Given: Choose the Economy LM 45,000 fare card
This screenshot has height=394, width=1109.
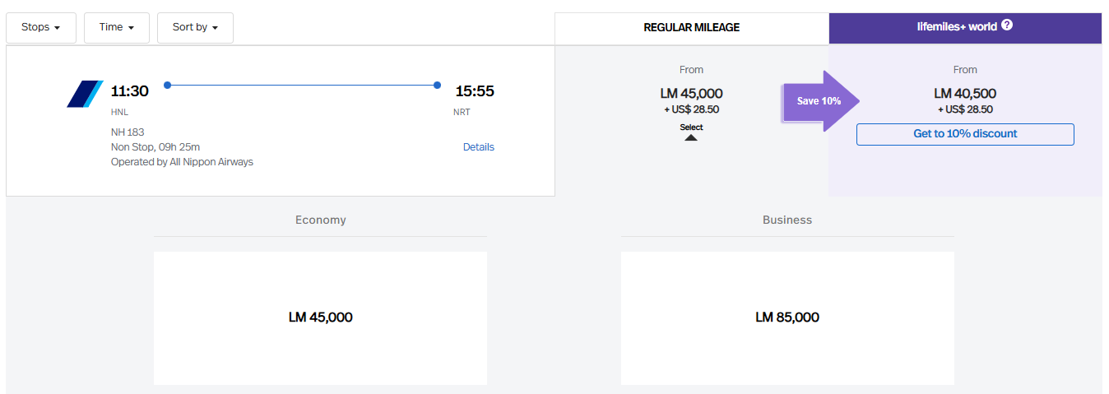Looking at the screenshot, I should (x=320, y=318).
